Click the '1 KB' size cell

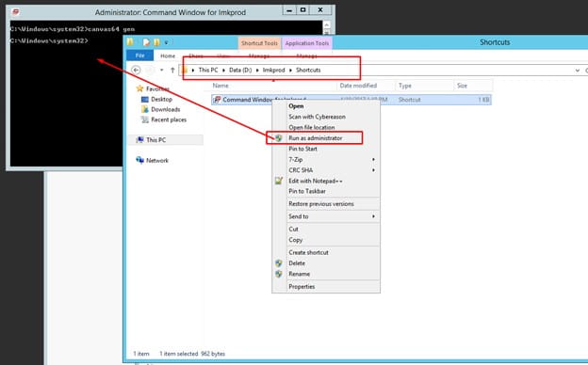483,100
